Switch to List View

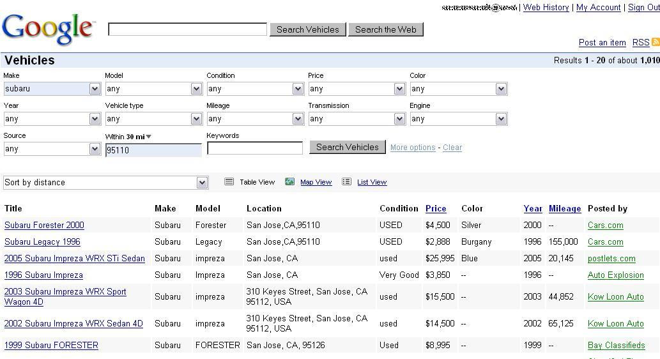372,182
